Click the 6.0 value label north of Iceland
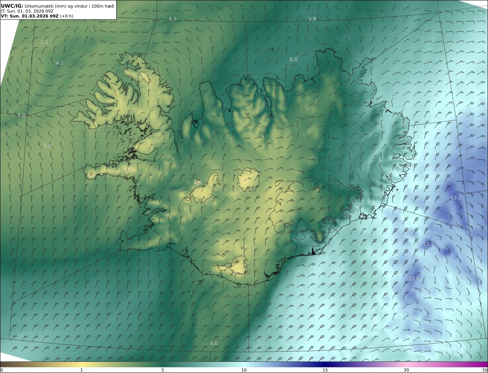The height and width of the screenshot is (373, 488). (294, 59)
